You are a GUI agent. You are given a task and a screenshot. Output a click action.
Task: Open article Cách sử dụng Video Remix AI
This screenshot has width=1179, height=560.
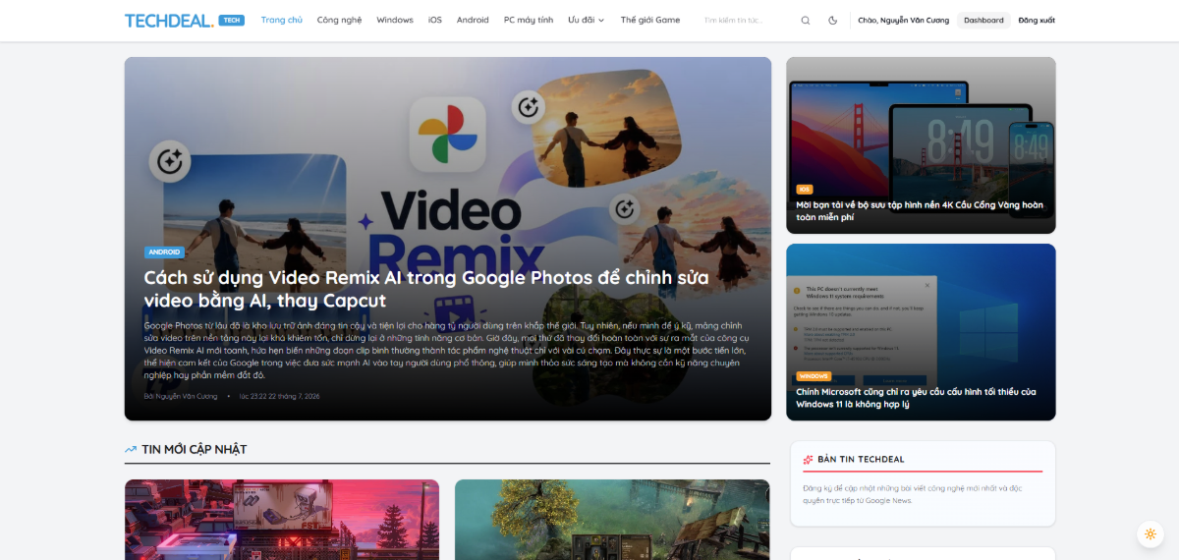click(426, 289)
